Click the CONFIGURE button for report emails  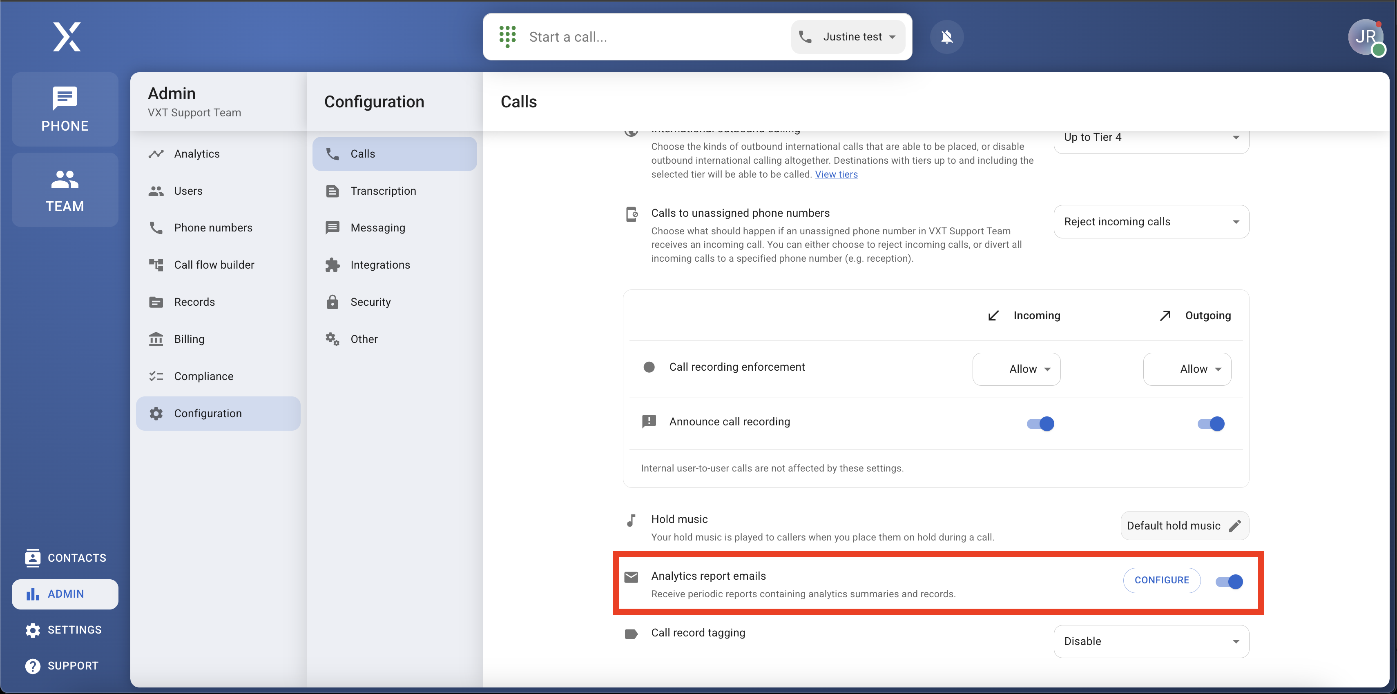coord(1161,580)
